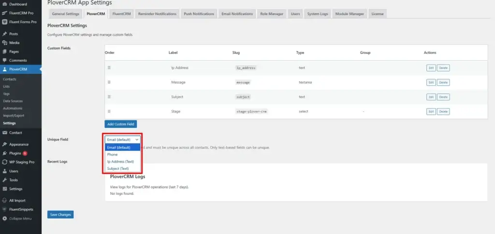The image size is (495, 234).
Task: Click the Add Custom Field button
Action: 121,124
